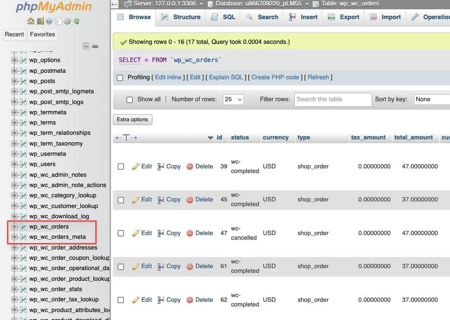Click the pencil Edit icon for row 39
450x320 pixels.
pyautogui.click(x=136, y=167)
